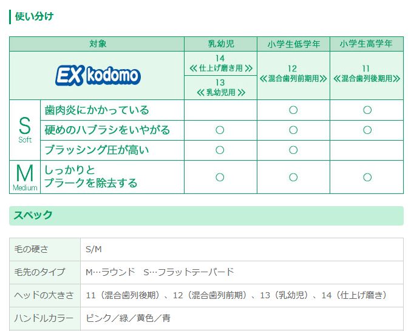Click the EX kodomo logo
Screen dimensions: 411x331
[x=98, y=76]
